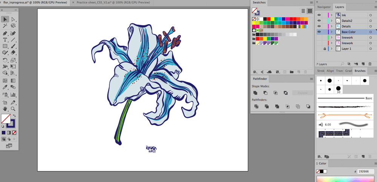Click the hex color field 192666
Viewport: 377px width, 182px height.
tap(366, 172)
